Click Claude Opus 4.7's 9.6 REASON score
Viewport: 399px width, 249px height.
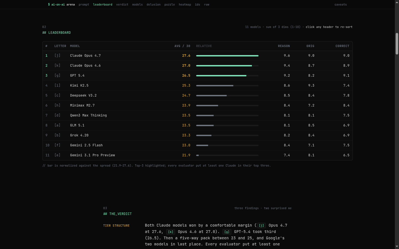[287, 56]
